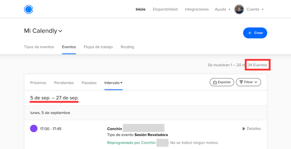Screen dimensions: 291x149
Task: Go to Inicio in the top navigation
Action: (x=140, y=9)
